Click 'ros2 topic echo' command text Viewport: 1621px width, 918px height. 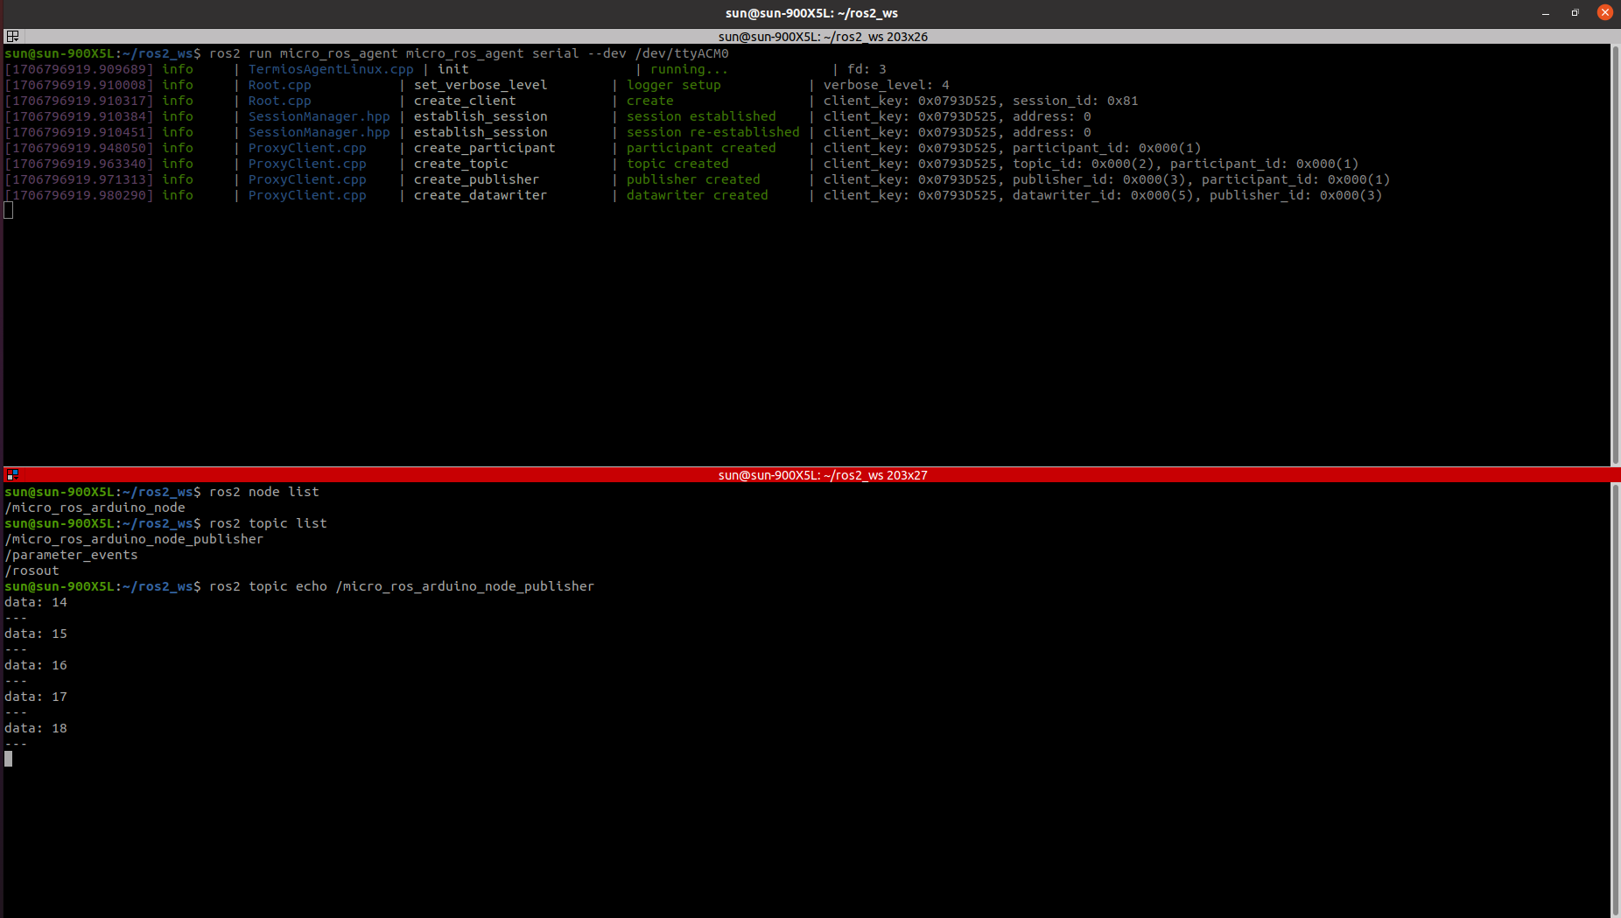point(402,586)
